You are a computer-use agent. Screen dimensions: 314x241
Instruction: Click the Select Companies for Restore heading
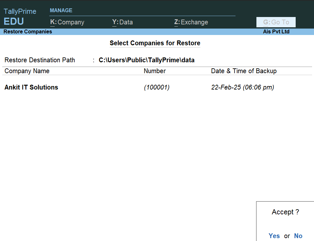click(155, 43)
